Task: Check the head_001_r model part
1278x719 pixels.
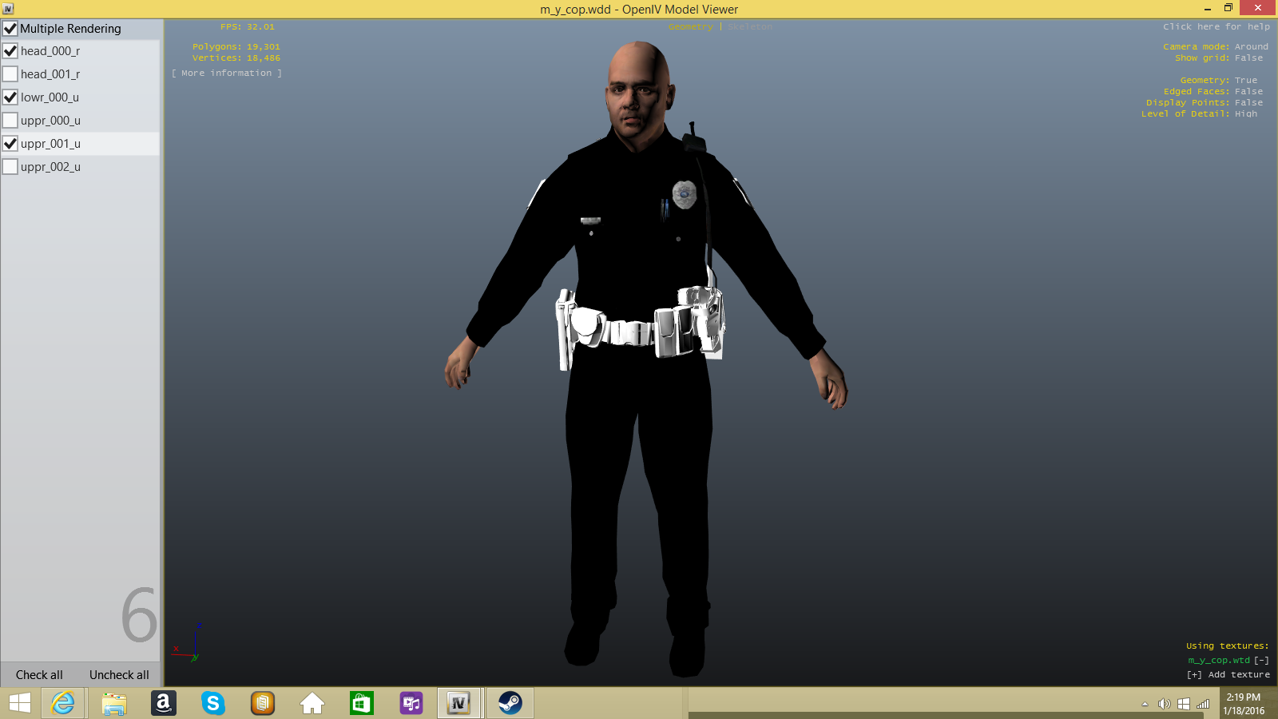Action: click(x=10, y=74)
